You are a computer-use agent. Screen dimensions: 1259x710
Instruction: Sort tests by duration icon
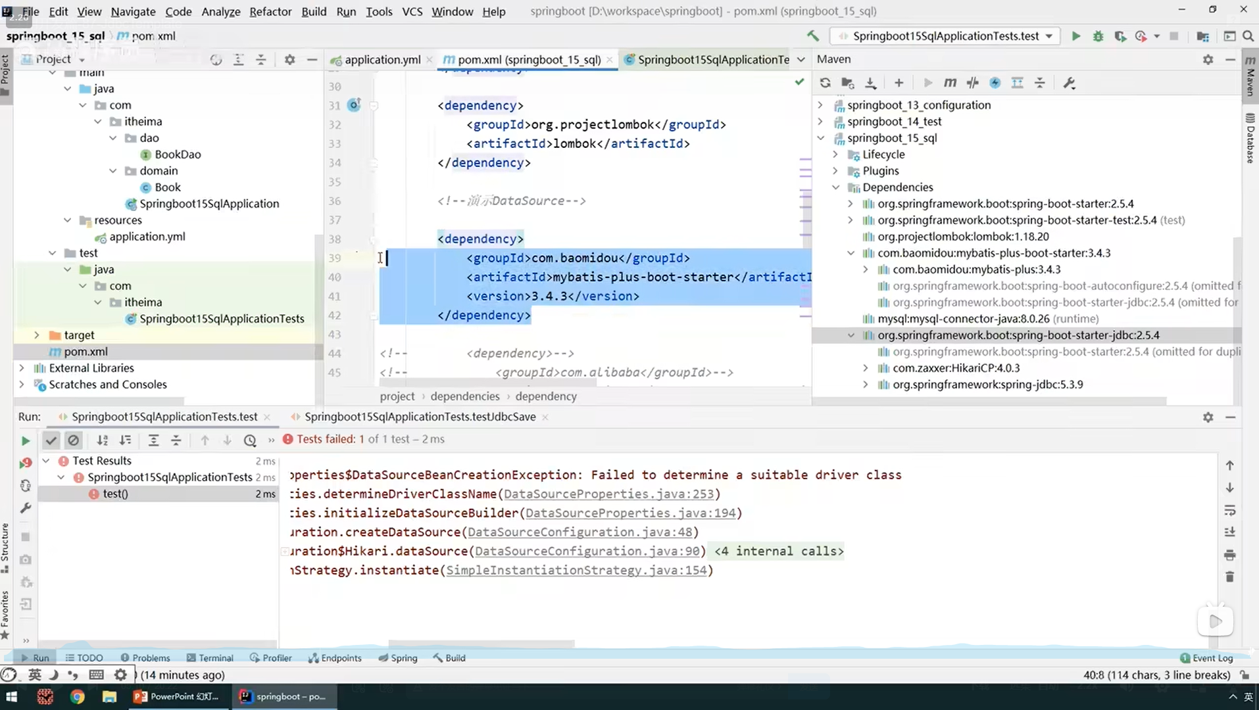tap(125, 440)
